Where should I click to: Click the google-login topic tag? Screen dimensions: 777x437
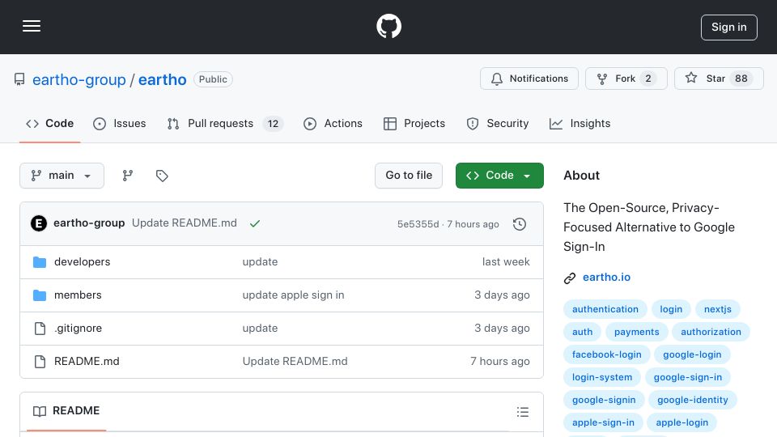point(692,354)
